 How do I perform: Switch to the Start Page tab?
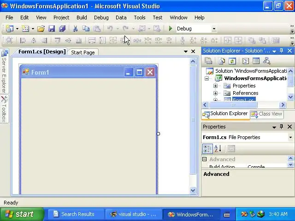coord(83,52)
